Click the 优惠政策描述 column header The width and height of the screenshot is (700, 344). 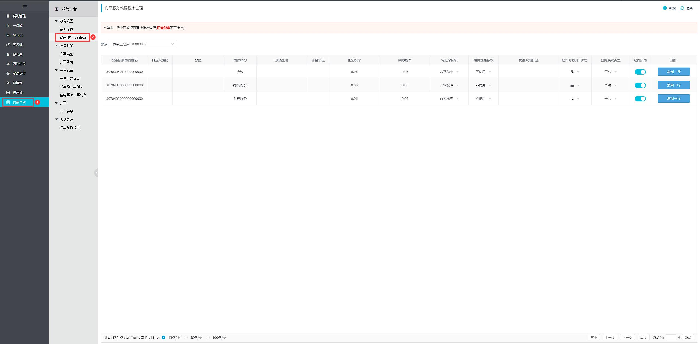point(529,60)
